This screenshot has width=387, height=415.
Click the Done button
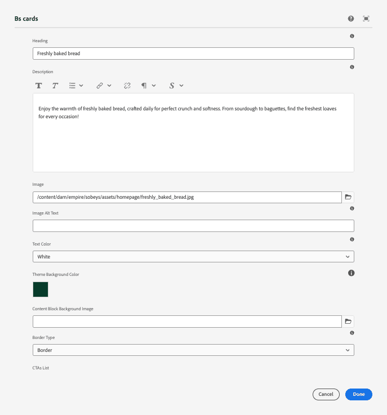click(359, 394)
